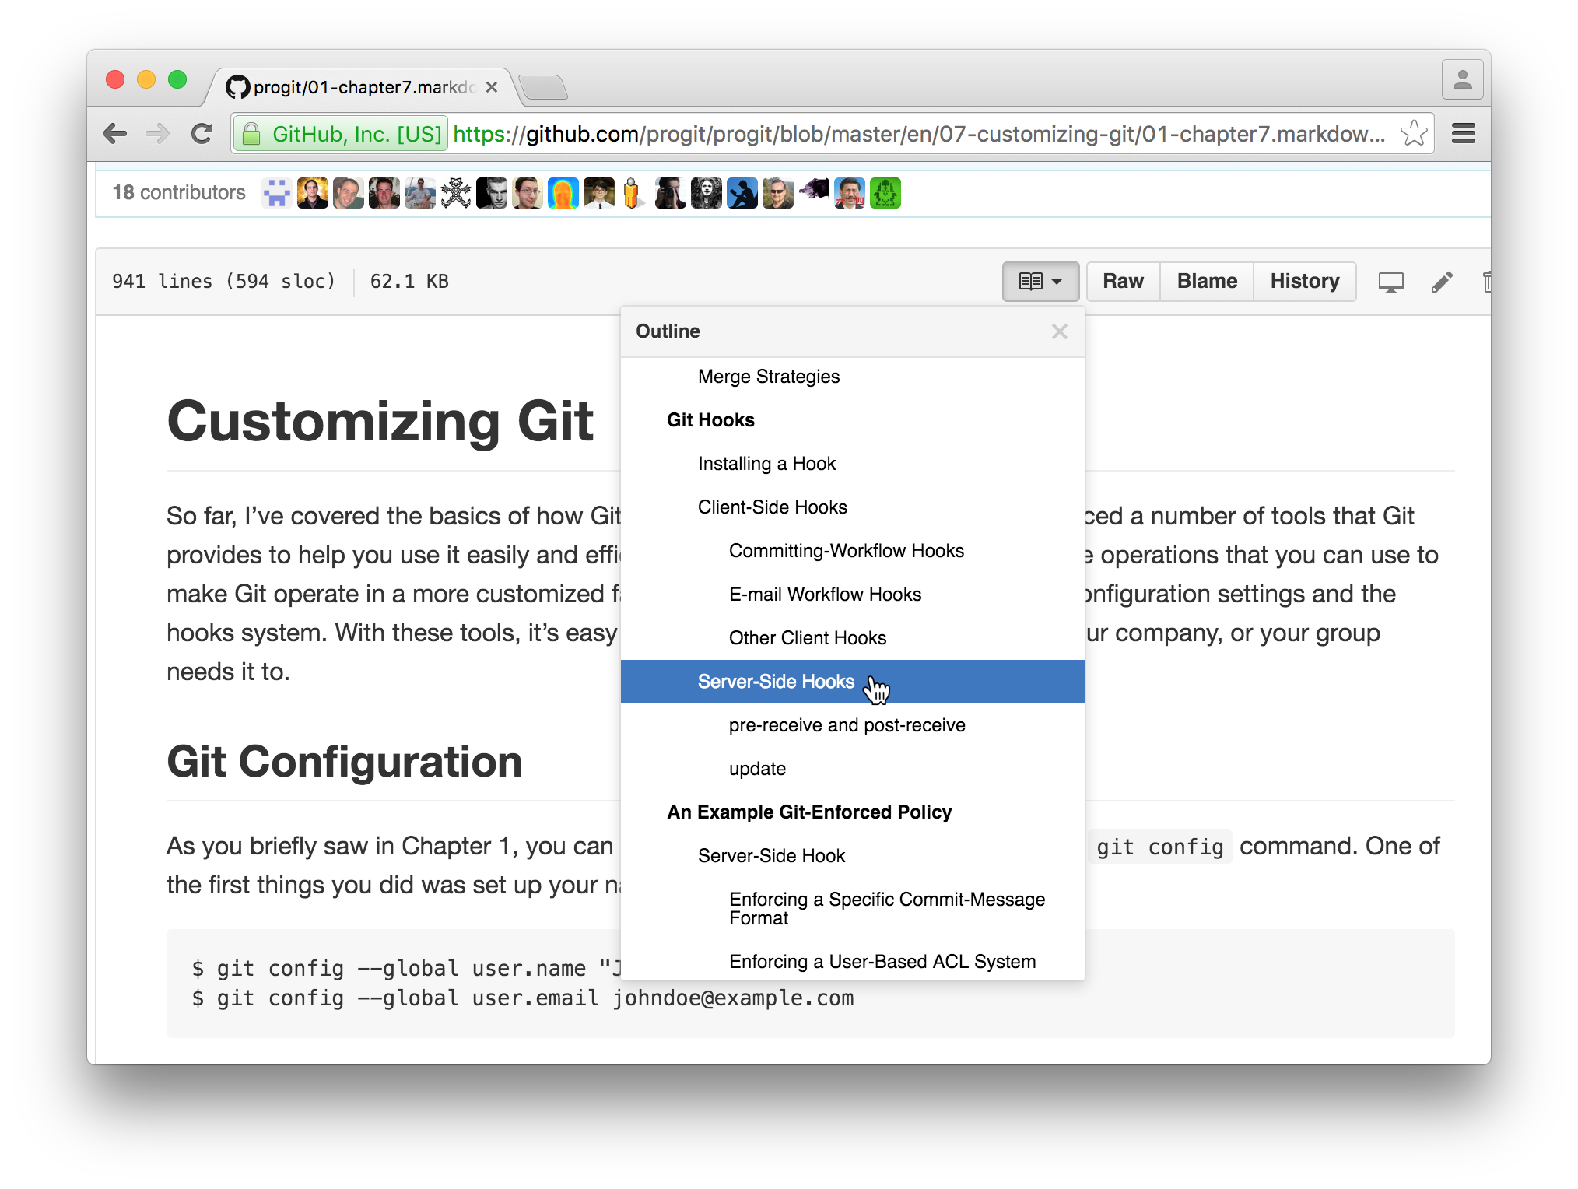Show file History
1578x1189 pixels.
[x=1304, y=282]
